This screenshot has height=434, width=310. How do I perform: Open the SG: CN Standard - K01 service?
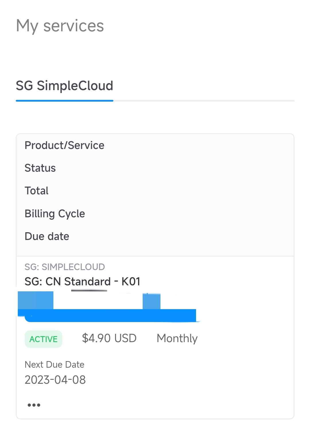pyautogui.click(x=82, y=282)
